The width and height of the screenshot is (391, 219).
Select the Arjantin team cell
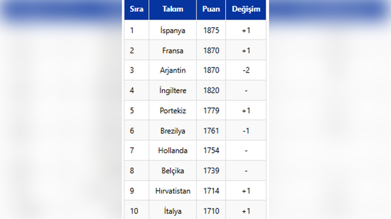click(173, 70)
